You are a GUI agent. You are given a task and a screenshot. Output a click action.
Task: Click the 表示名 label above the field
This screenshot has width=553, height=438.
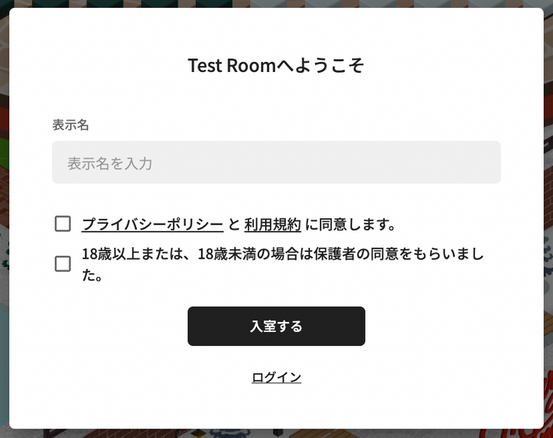tap(71, 125)
